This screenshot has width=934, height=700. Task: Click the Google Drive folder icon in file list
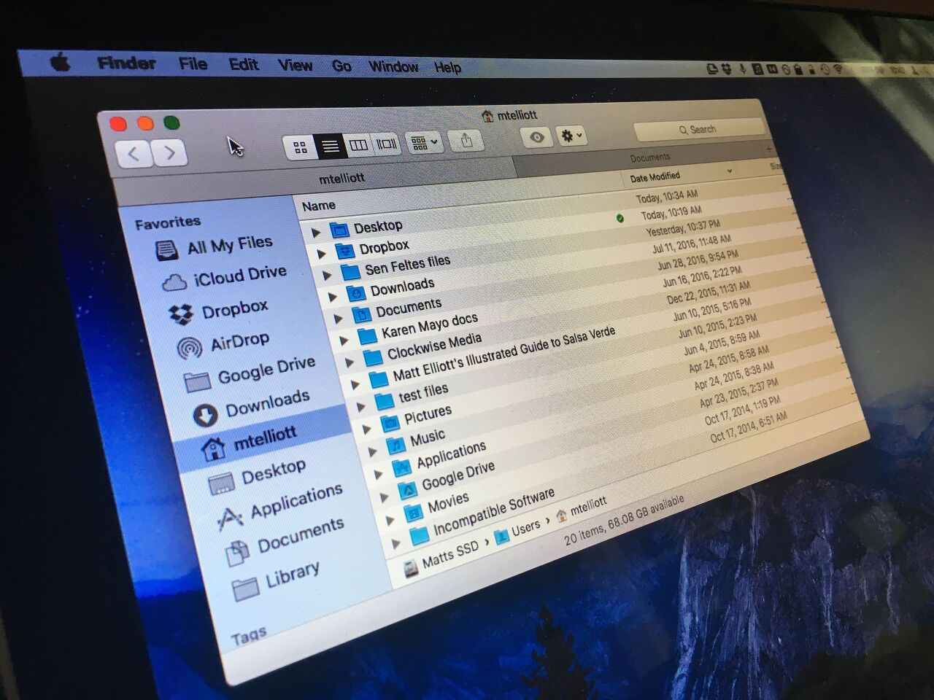click(x=406, y=489)
